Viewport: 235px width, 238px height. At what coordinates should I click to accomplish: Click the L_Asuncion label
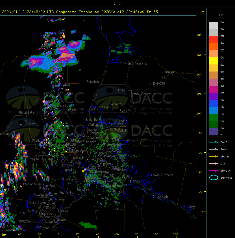coord(129,110)
